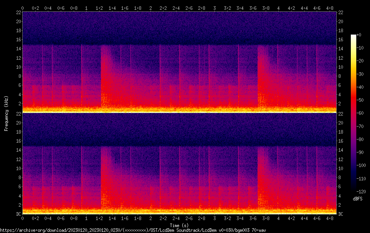
Task: Click the 4·8 label on the bottom time axis
Action: (330, 218)
